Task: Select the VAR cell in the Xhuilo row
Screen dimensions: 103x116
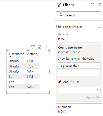Action: (x=30, y=71)
